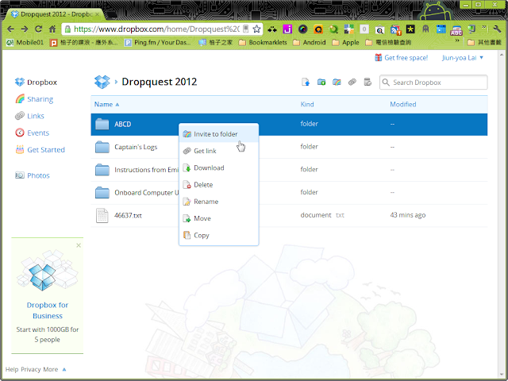Click the blue calendar extension icon
The width and height of the screenshot is (508, 381).
click(x=441, y=29)
